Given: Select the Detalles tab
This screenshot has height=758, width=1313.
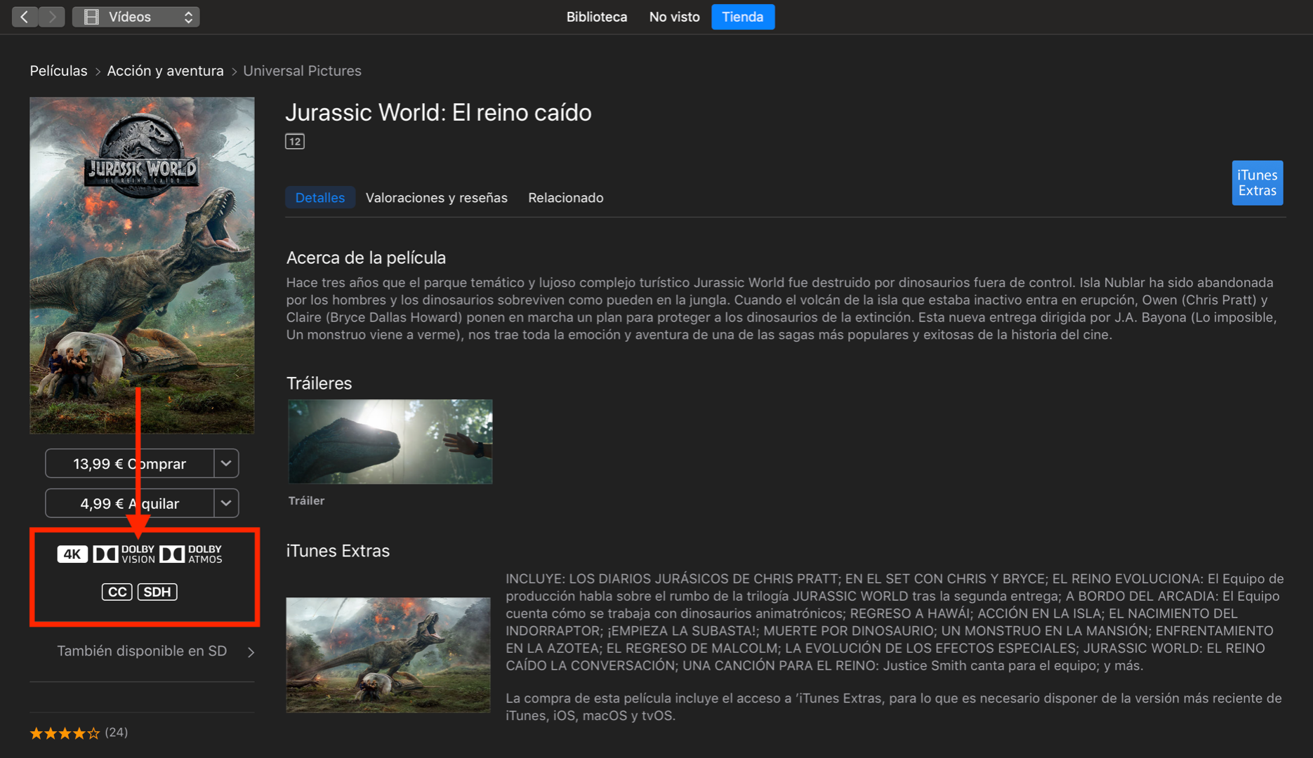Looking at the screenshot, I should (319, 198).
